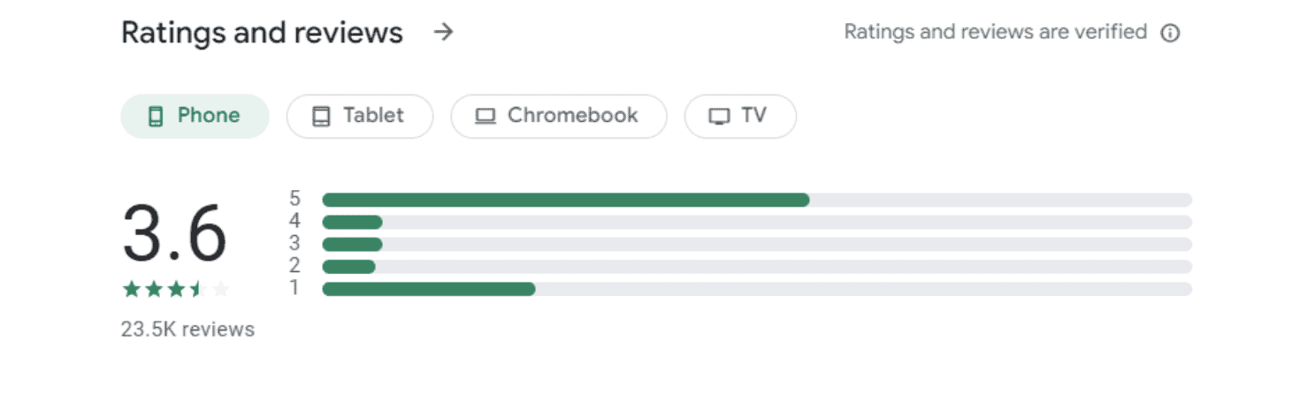Select the Phone filter chip
1307x394 pixels.
tap(195, 117)
